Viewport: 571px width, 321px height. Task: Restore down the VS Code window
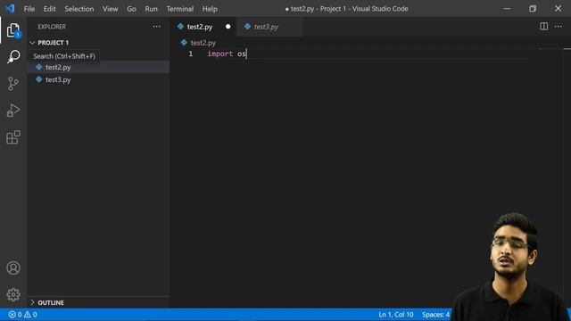tap(533, 8)
